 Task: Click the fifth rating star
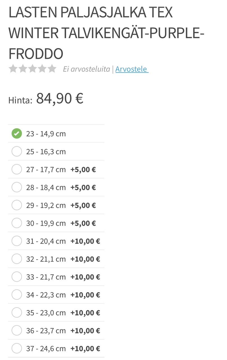(52, 69)
